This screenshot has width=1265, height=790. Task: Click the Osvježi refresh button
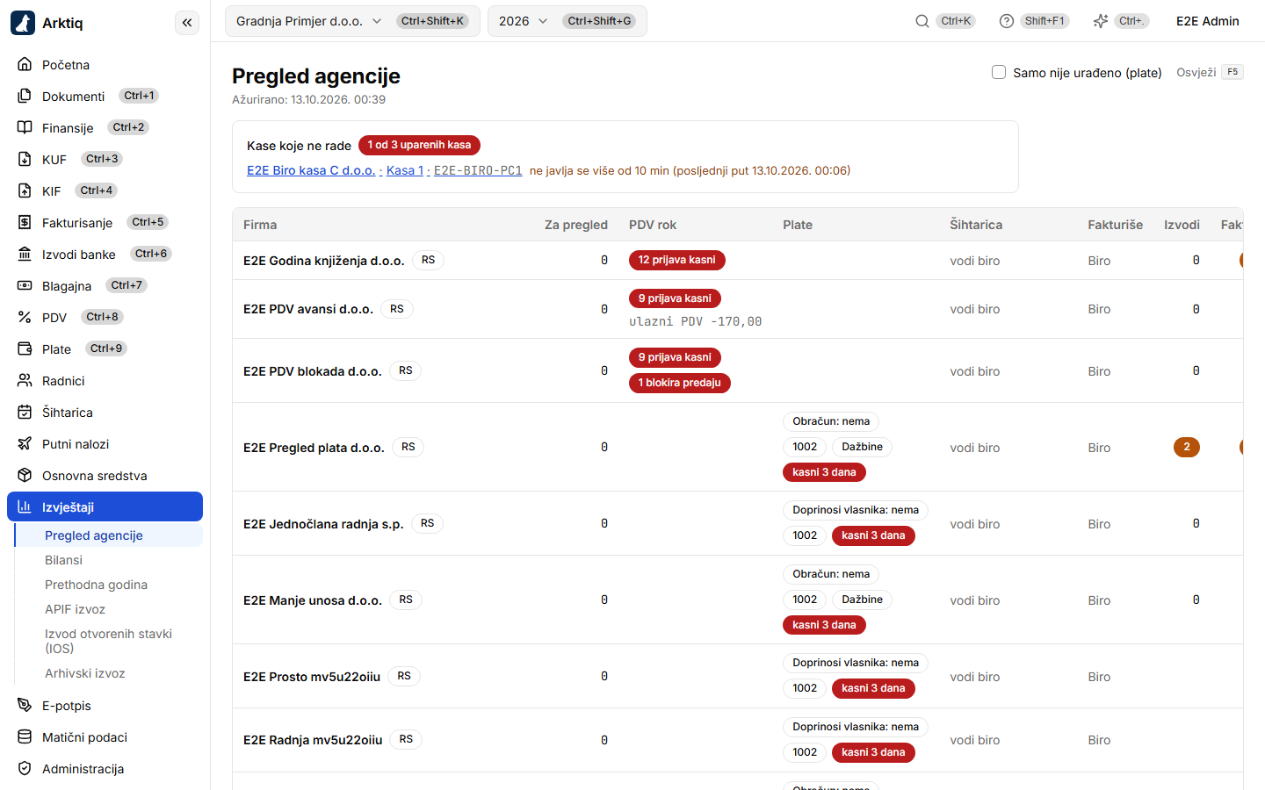click(1210, 72)
